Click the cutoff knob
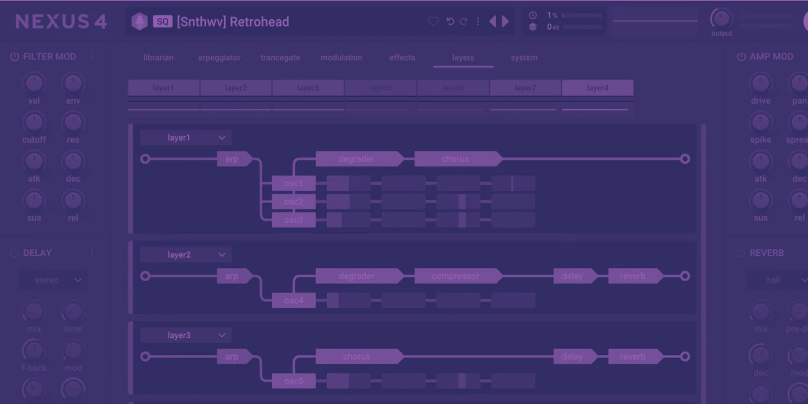The image size is (808, 404). (34, 122)
